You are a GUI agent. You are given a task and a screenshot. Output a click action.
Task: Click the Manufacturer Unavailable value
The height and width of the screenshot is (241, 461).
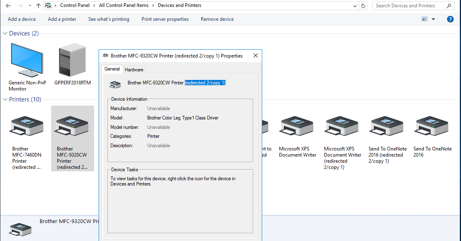(x=158, y=108)
